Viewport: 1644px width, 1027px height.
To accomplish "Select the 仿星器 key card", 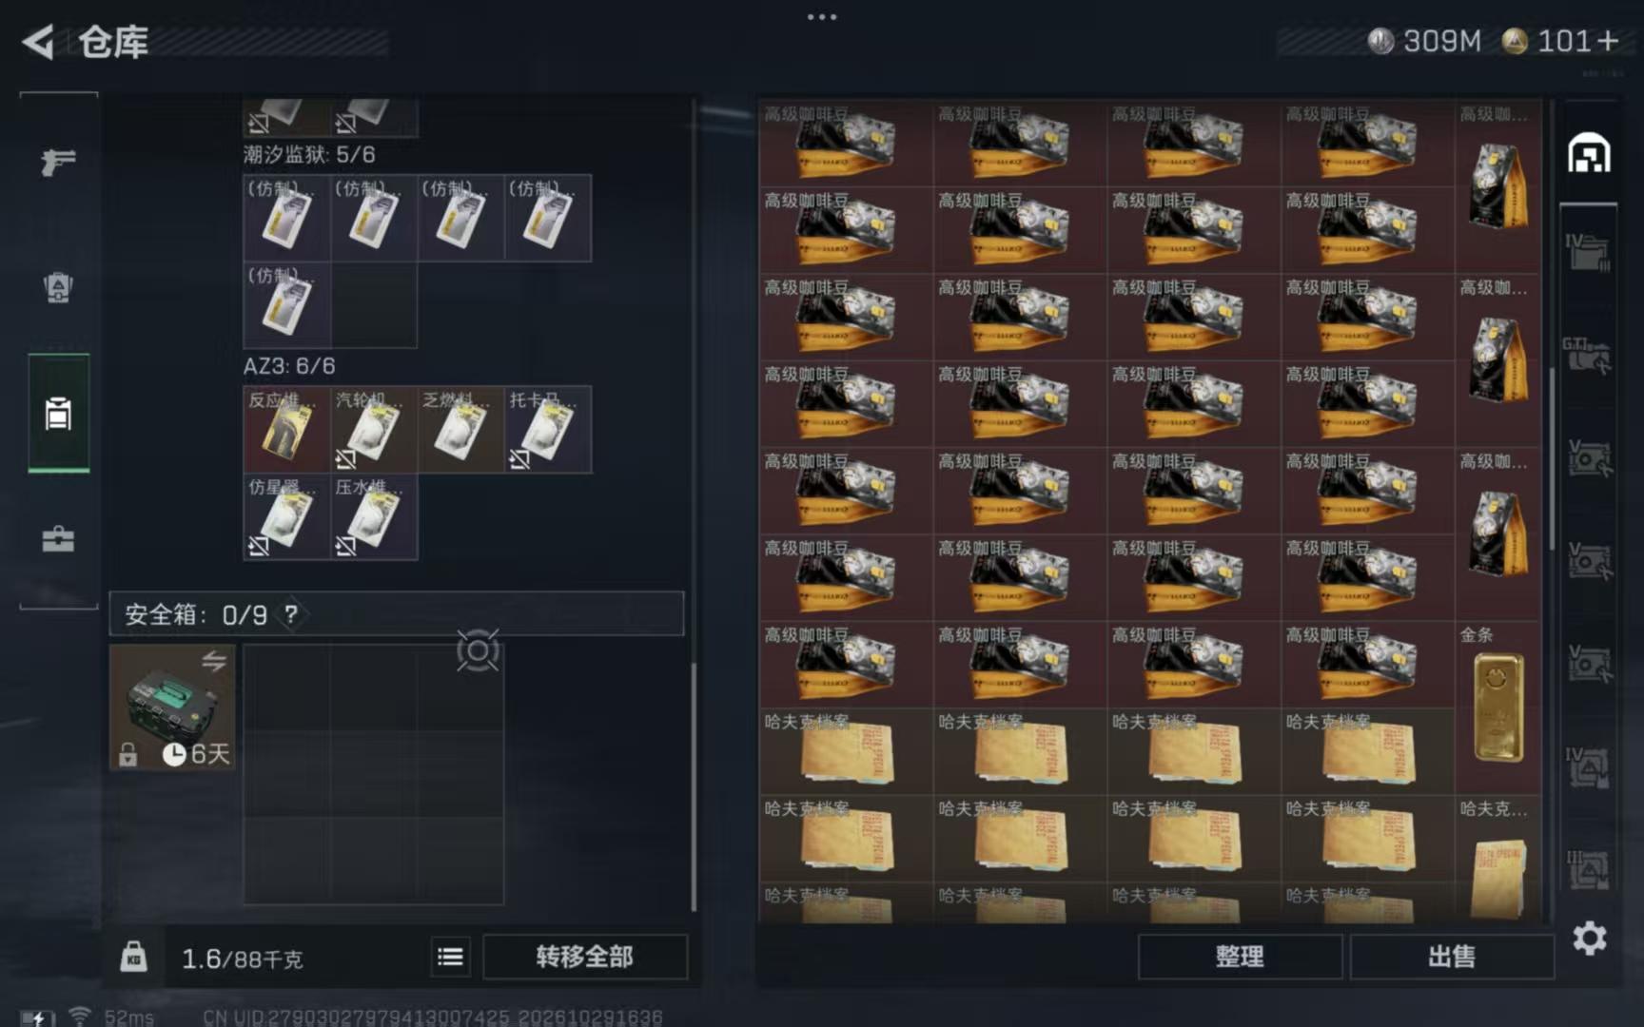I will (286, 516).
